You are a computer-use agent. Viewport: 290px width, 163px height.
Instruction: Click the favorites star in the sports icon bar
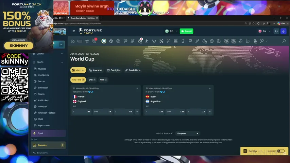coord(87,41)
